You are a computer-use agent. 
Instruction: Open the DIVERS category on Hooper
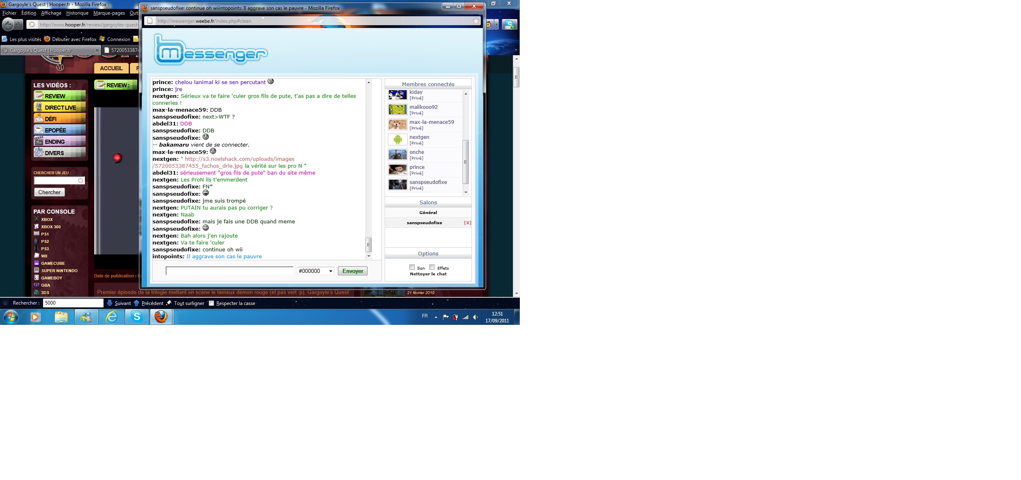pos(60,153)
